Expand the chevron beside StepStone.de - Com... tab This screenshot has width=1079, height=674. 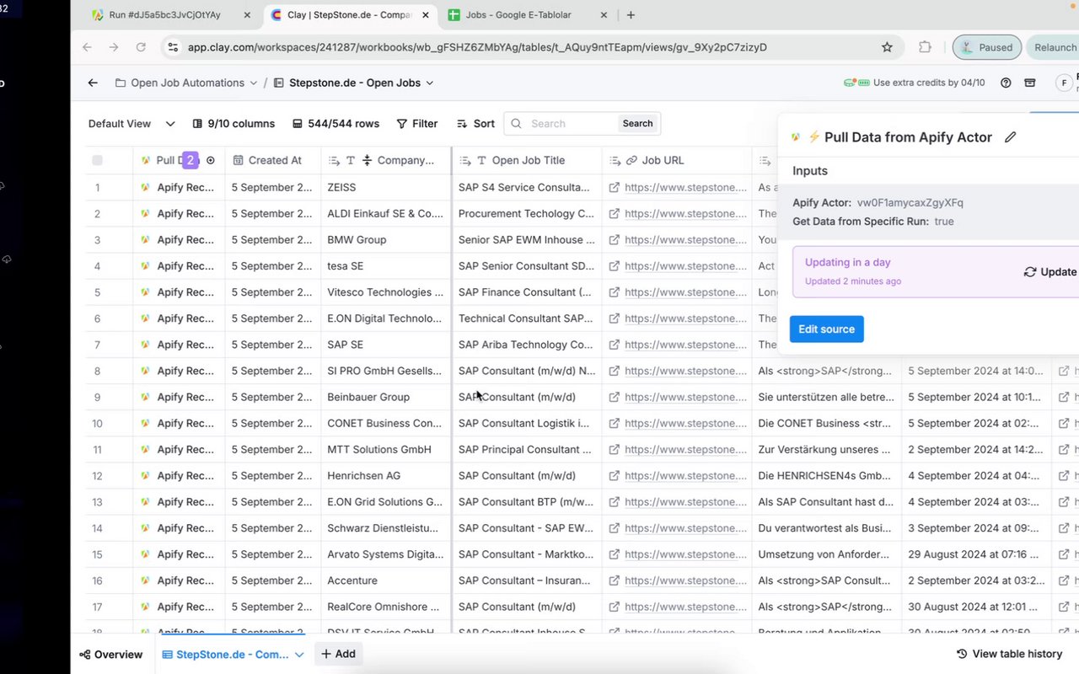click(299, 655)
